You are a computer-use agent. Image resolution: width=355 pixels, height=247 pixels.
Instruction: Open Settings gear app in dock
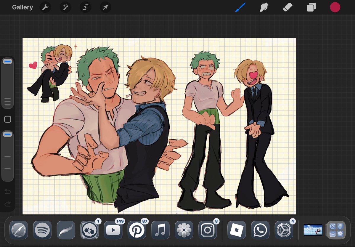tap(284, 230)
